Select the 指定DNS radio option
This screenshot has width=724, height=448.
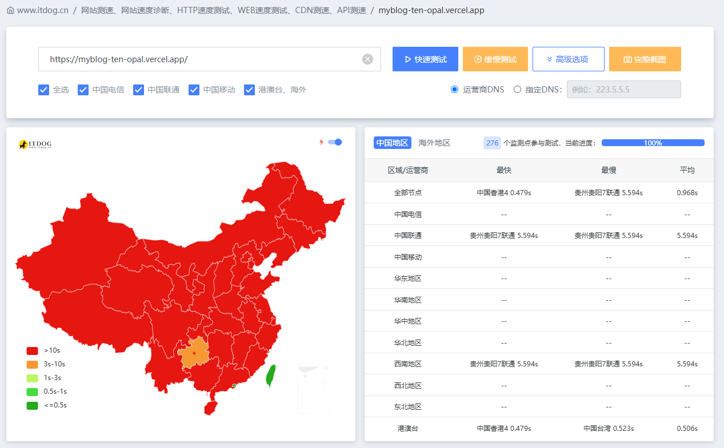coord(517,90)
